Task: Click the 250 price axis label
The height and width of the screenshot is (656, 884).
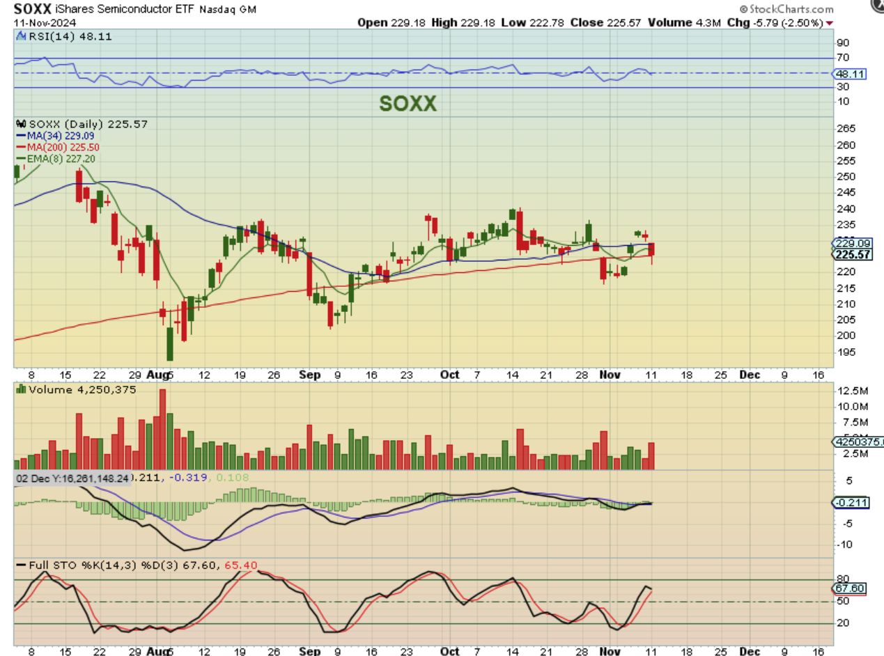Action: click(848, 177)
